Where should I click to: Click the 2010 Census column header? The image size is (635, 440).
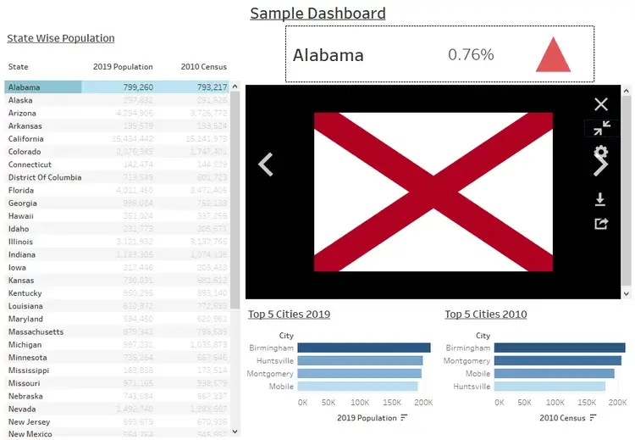point(204,66)
